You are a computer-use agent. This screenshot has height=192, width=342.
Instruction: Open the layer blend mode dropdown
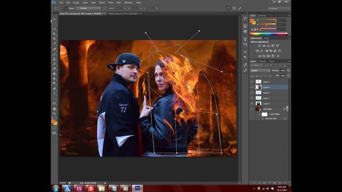pos(260,70)
